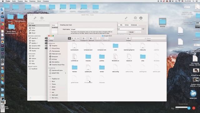Select the index.php file
This screenshot has height=113, width=200.
tap(143, 46)
